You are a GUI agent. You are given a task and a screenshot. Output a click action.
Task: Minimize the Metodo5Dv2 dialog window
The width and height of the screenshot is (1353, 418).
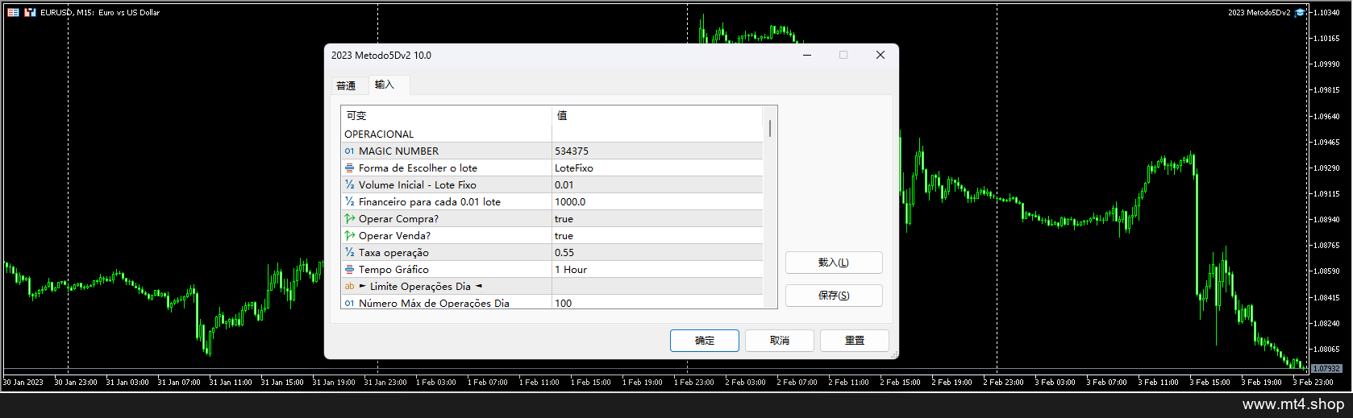click(807, 55)
